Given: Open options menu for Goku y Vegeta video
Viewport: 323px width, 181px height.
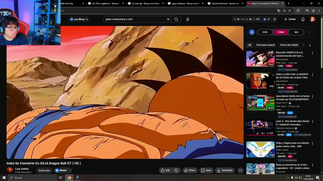Looking at the screenshot, I should (312, 144).
